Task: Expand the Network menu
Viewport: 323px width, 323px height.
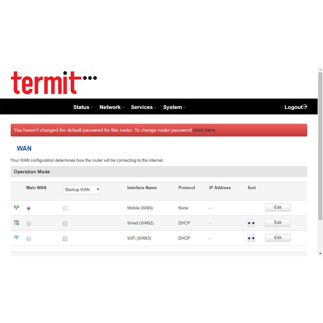Action: coord(111,107)
